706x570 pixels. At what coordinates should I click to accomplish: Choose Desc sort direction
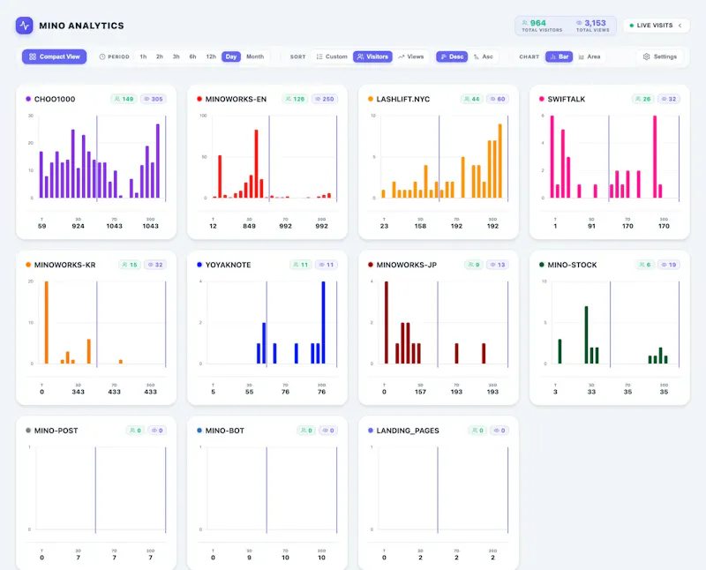pos(452,56)
